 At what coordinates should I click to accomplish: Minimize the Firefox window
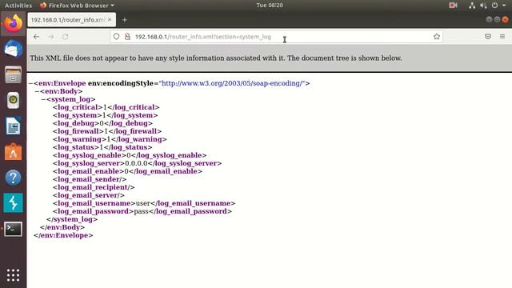[x=489, y=19]
